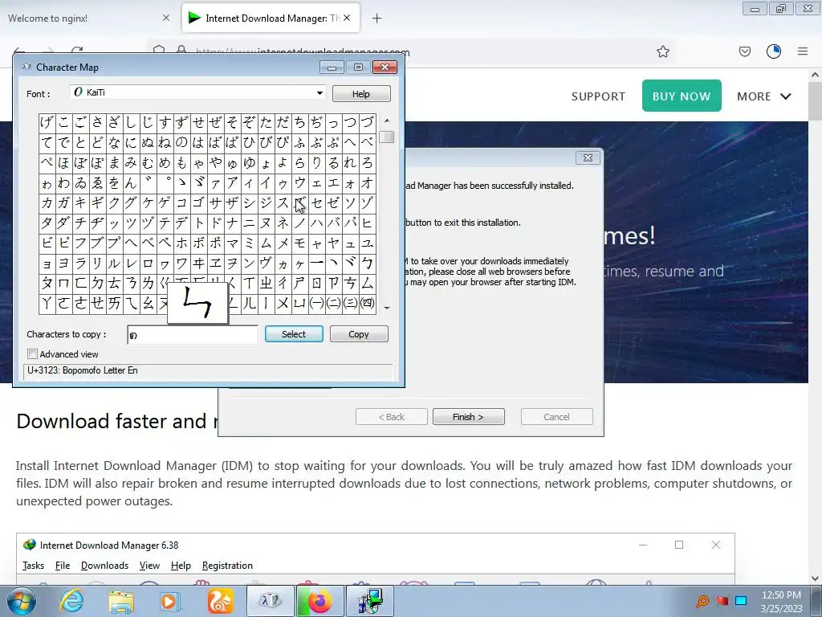Select the hiragana げ character cell

pos(47,123)
